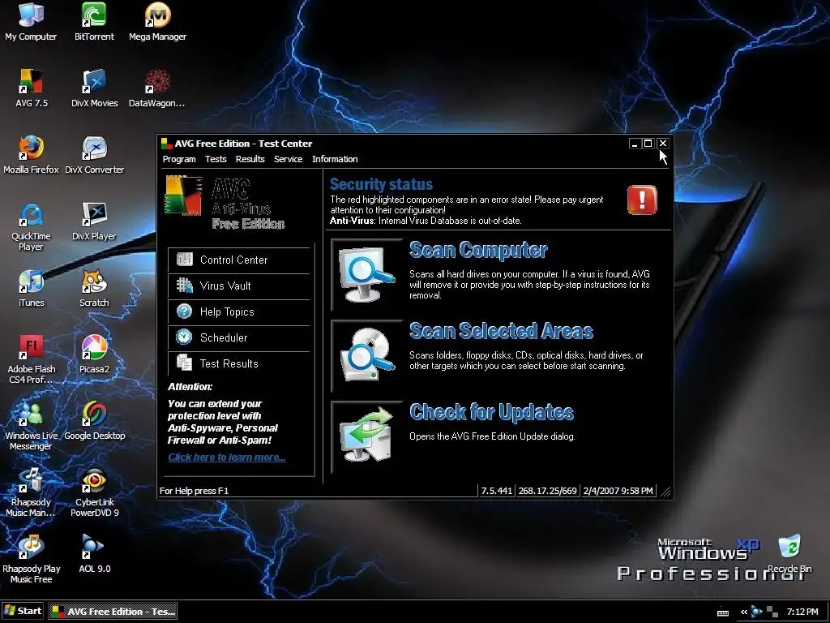Select QuickTime Player desktop icon
Screen dimensions: 830x623
(32, 226)
